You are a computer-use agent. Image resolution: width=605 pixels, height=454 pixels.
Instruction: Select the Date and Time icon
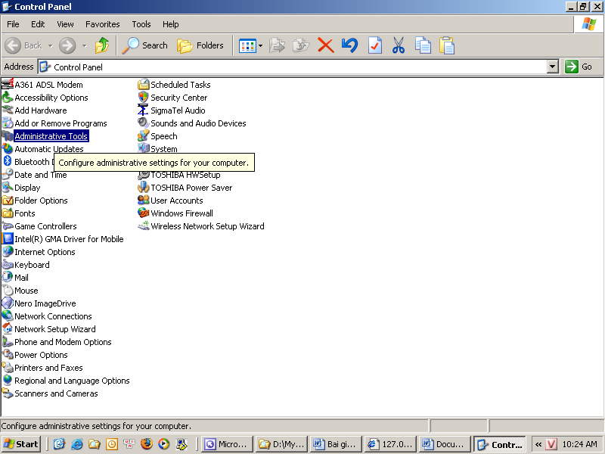8,175
